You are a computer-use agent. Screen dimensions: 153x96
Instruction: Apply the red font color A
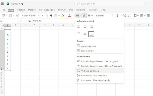[x=69, y=16]
